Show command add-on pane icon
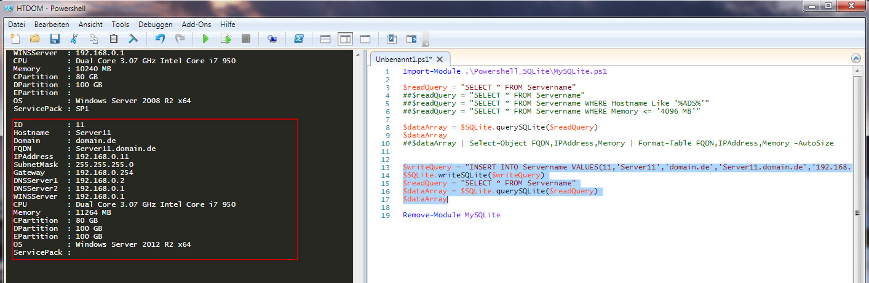Viewport: 869px width, 283px height. point(411,39)
